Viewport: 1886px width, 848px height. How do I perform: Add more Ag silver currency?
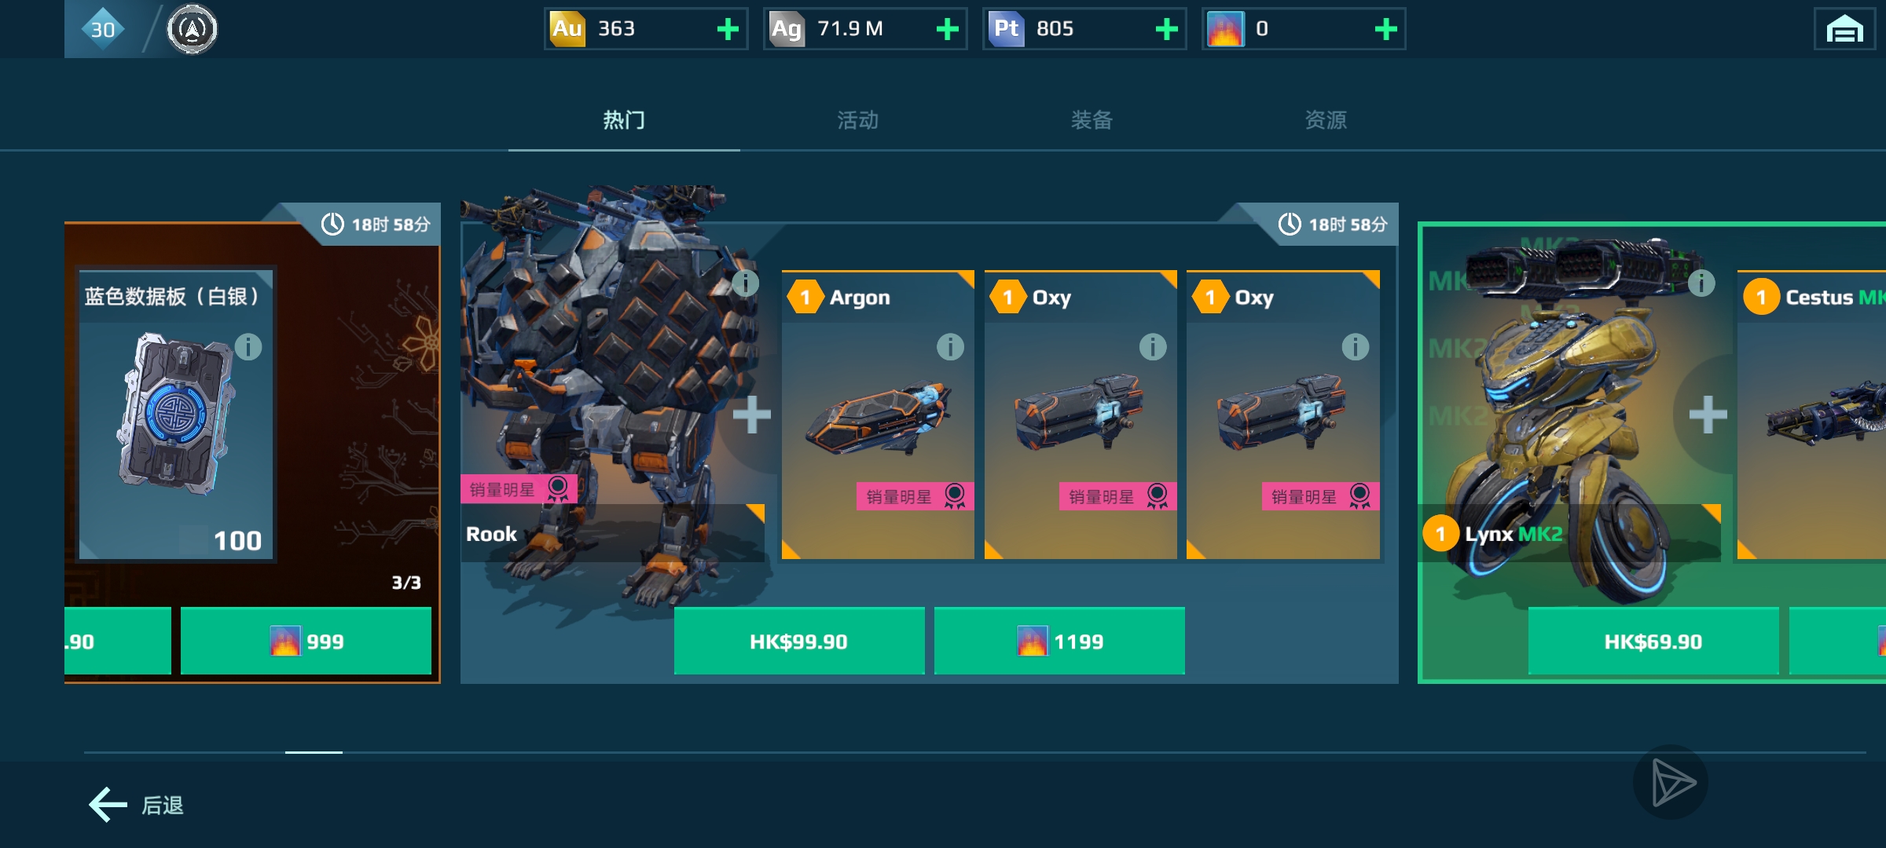[947, 29]
